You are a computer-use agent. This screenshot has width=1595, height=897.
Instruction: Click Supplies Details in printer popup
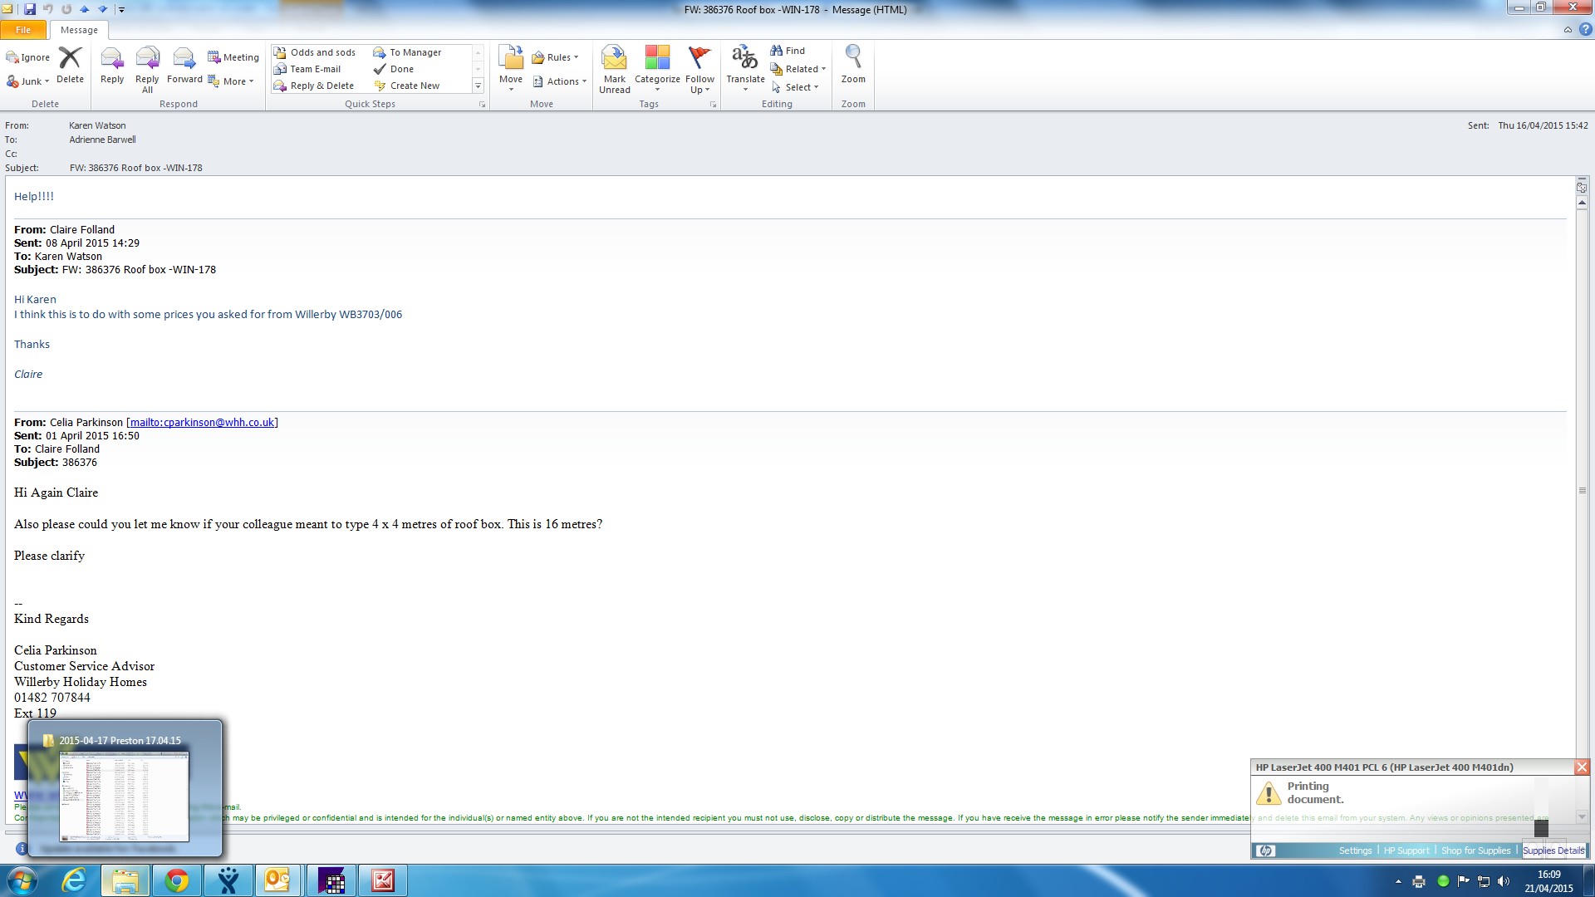coord(1553,850)
